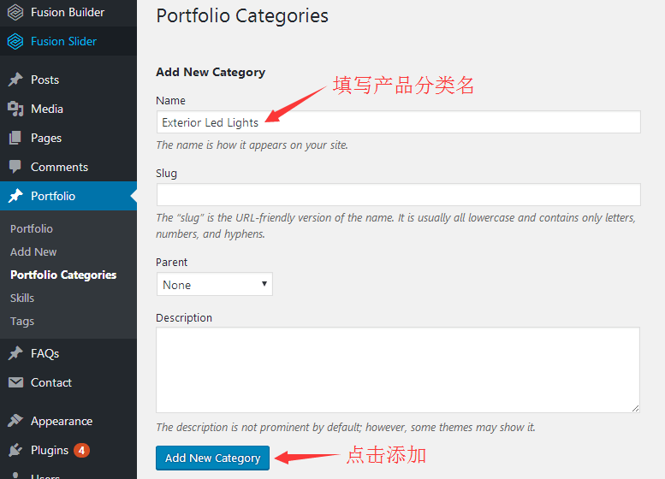Open Tags under Portfolio
The image size is (665, 479).
coord(22,322)
